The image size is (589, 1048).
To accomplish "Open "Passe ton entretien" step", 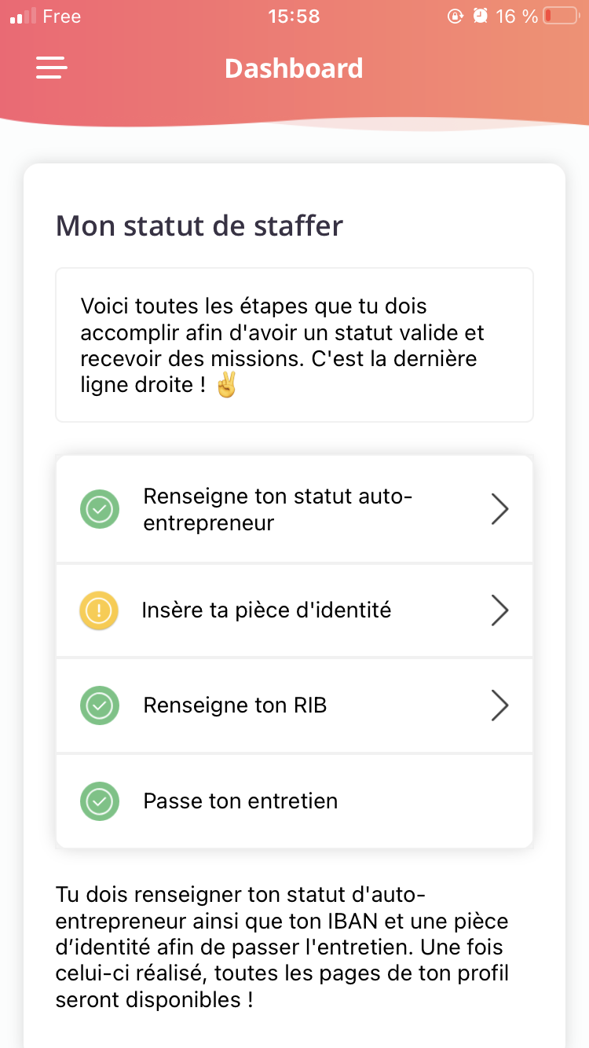I will [294, 801].
